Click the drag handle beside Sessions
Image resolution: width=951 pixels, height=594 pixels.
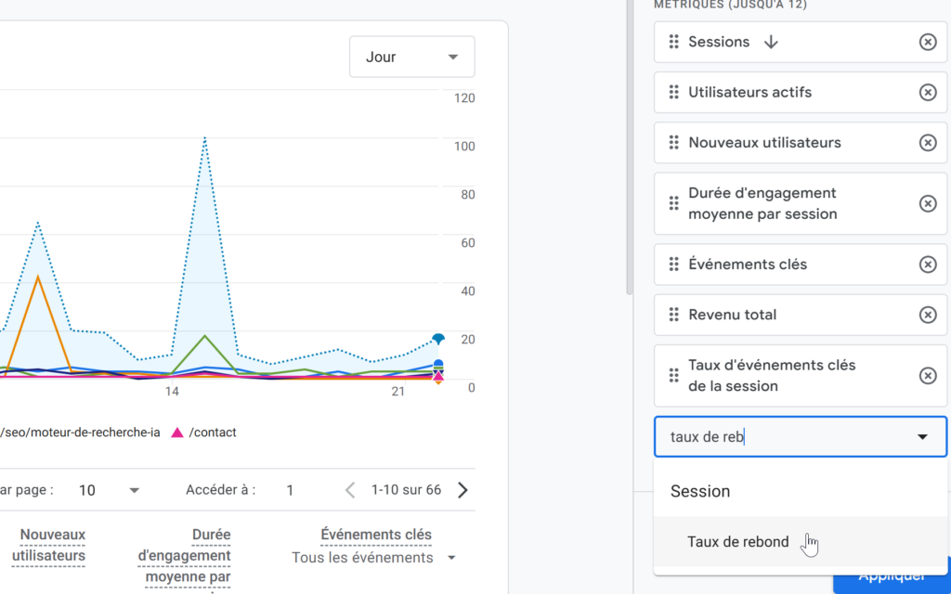(674, 41)
